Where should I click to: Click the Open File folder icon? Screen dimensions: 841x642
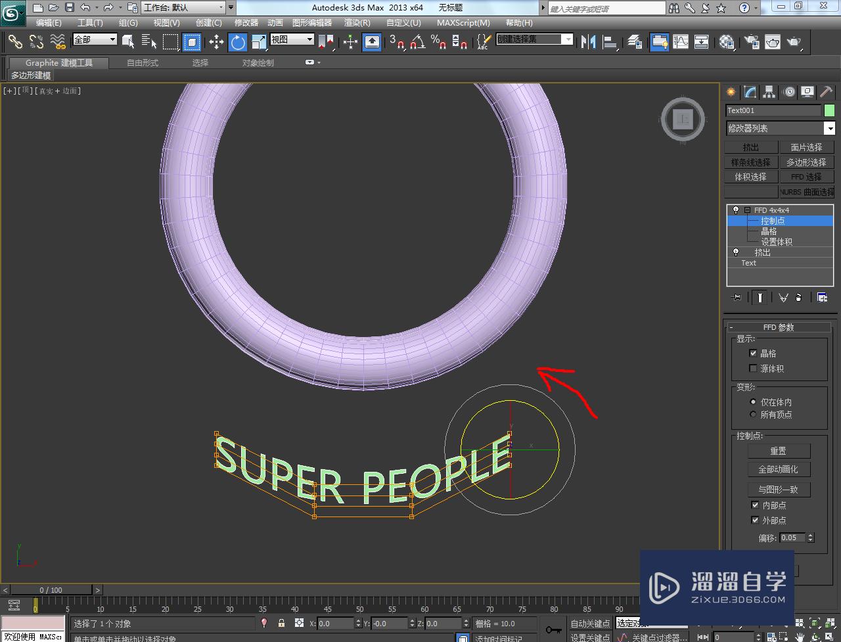point(53,8)
